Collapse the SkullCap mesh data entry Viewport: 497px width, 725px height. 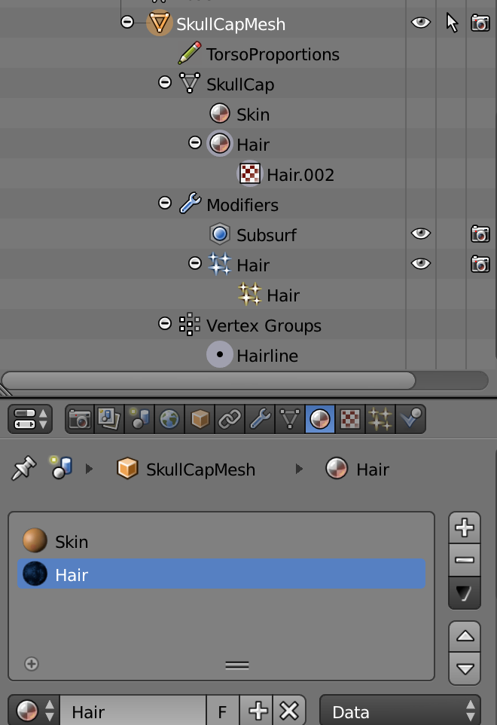point(165,82)
